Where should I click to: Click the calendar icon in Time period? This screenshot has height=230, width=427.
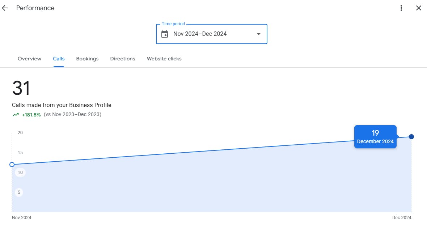165,34
